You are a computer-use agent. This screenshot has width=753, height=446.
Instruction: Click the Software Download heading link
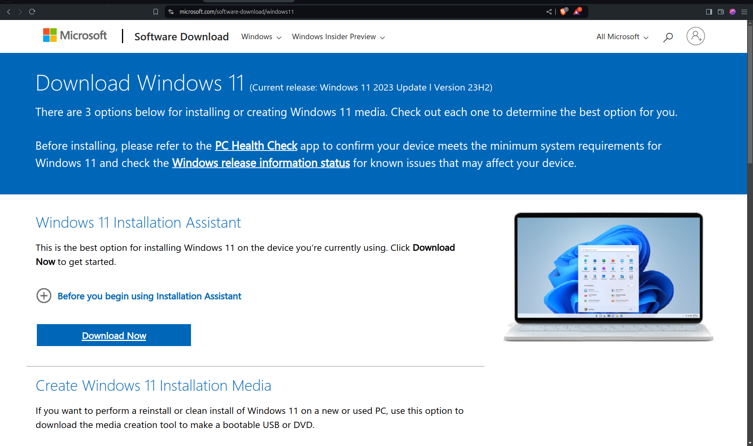pos(182,37)
